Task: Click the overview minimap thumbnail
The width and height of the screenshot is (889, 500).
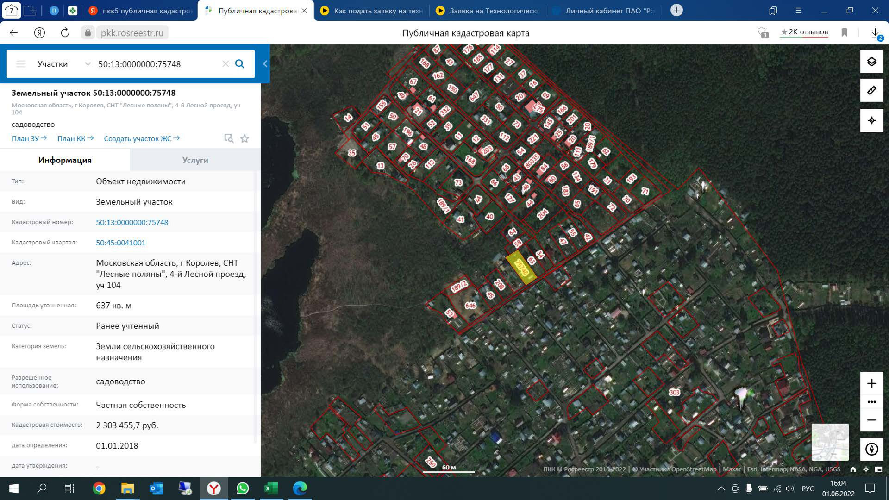Action: [x=830, y=442]
